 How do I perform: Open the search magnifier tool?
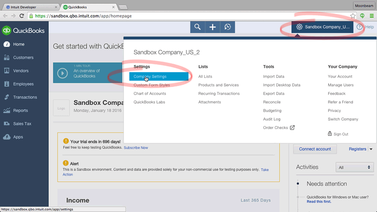point(197,27)
